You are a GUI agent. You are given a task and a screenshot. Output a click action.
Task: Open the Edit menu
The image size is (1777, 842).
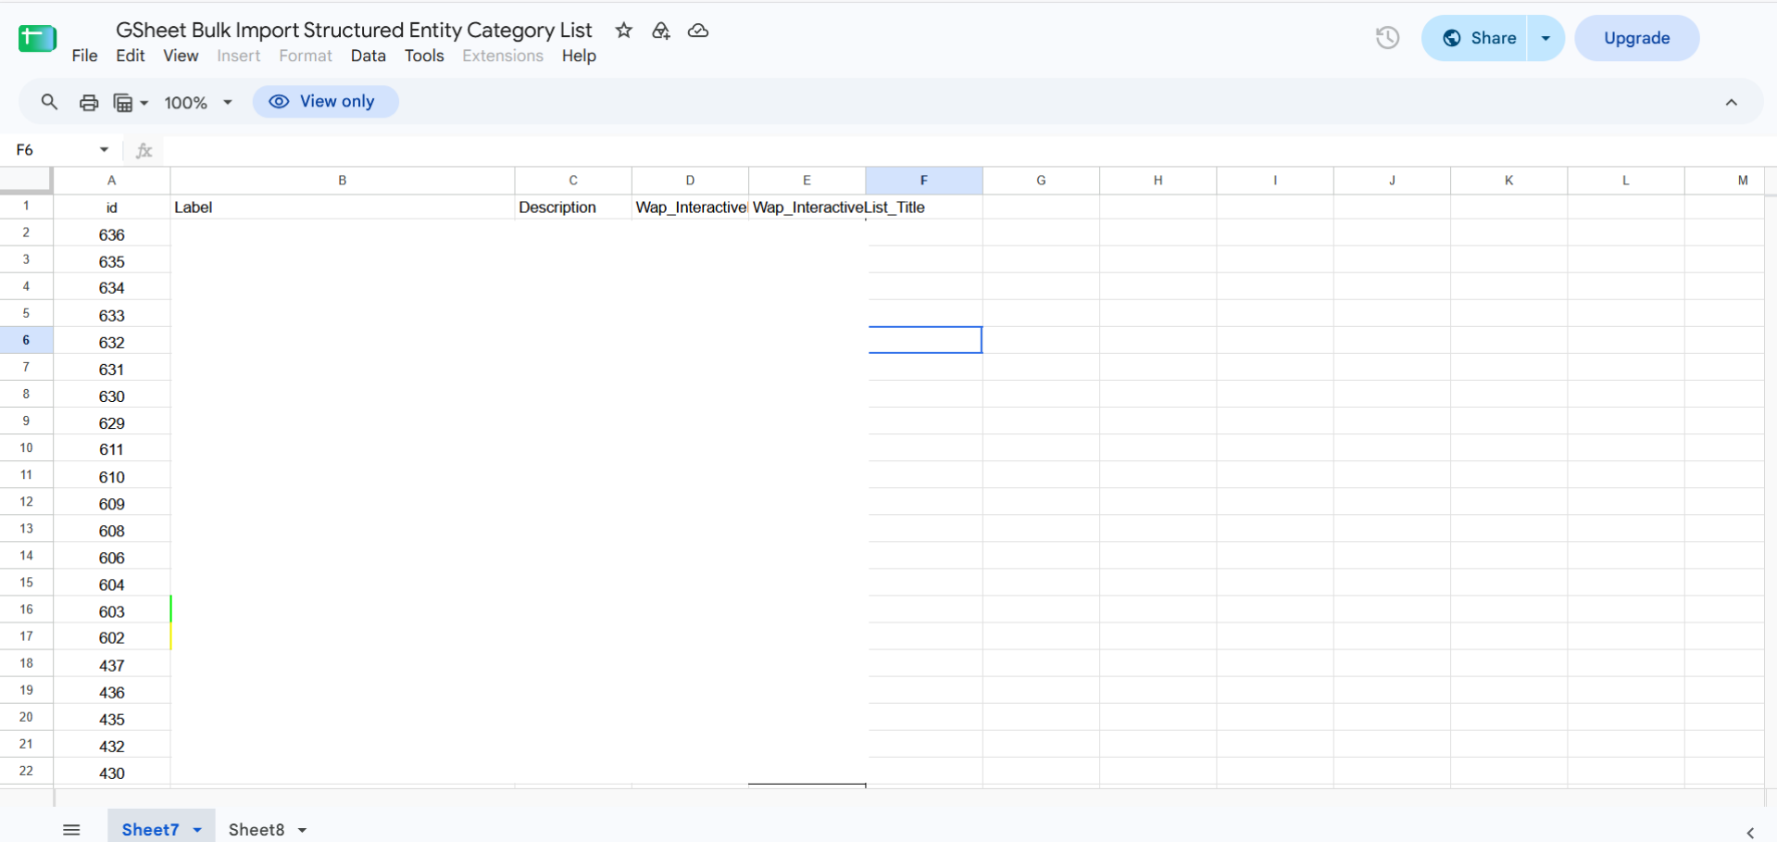coord(130,56)
